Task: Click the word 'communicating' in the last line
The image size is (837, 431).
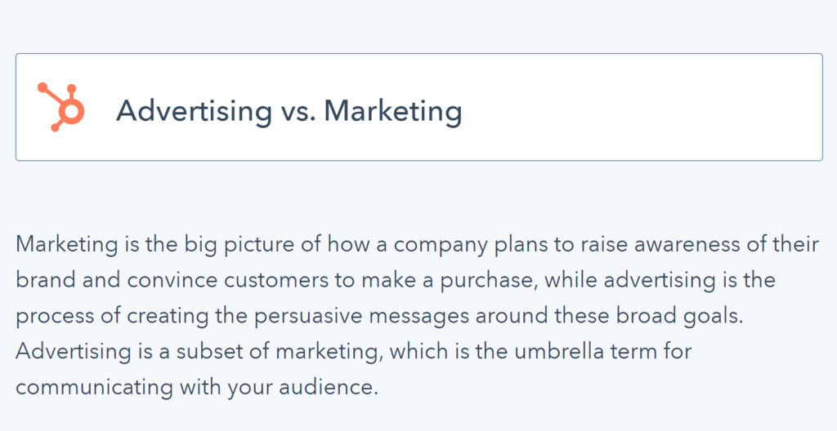Action: (x=94, y=388)
